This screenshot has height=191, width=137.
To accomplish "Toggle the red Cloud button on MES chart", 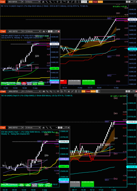I will [x=95, y=2].
